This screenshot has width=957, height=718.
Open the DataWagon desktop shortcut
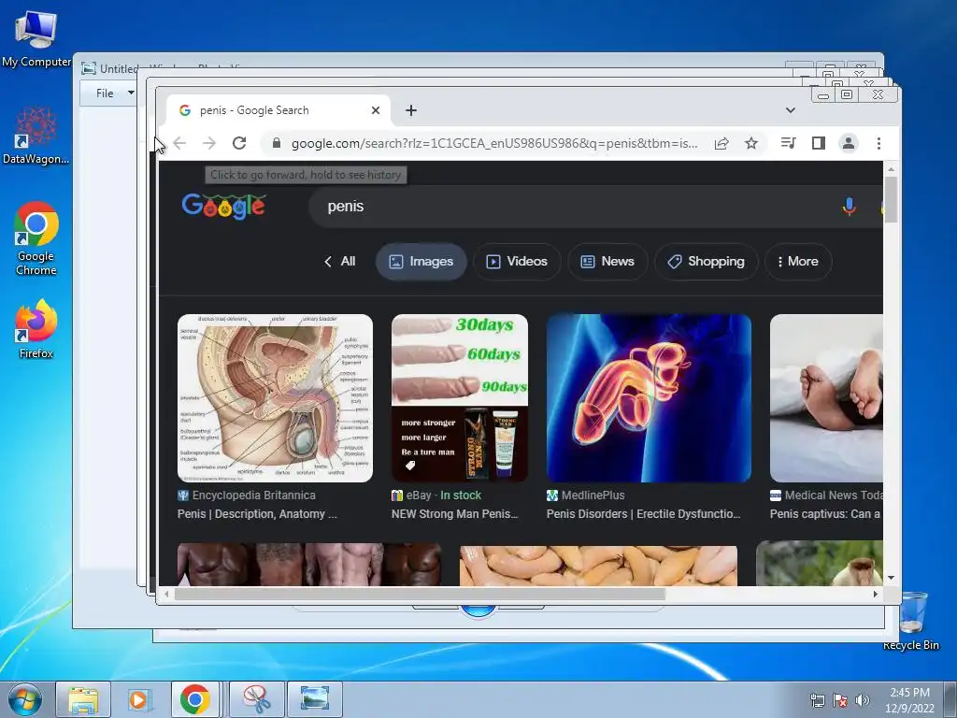tap(36, 136)
